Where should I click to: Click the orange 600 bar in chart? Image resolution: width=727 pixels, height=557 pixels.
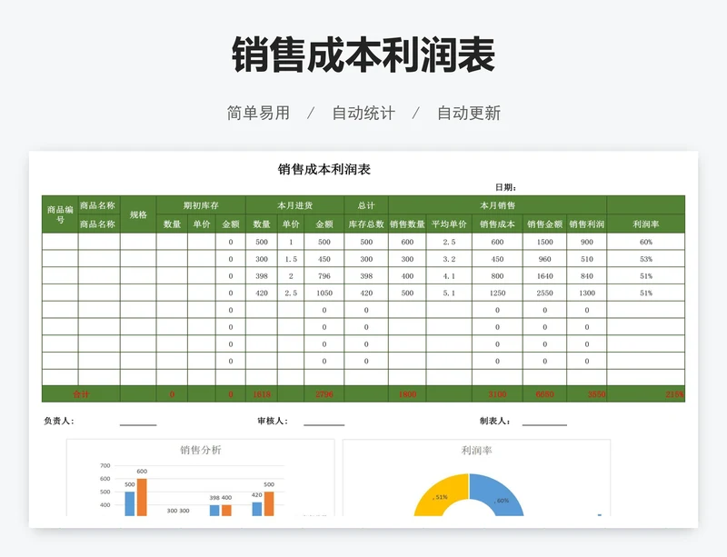click(x=142, y=496)
